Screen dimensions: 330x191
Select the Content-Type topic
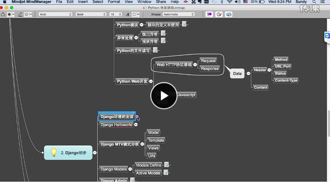286,80
